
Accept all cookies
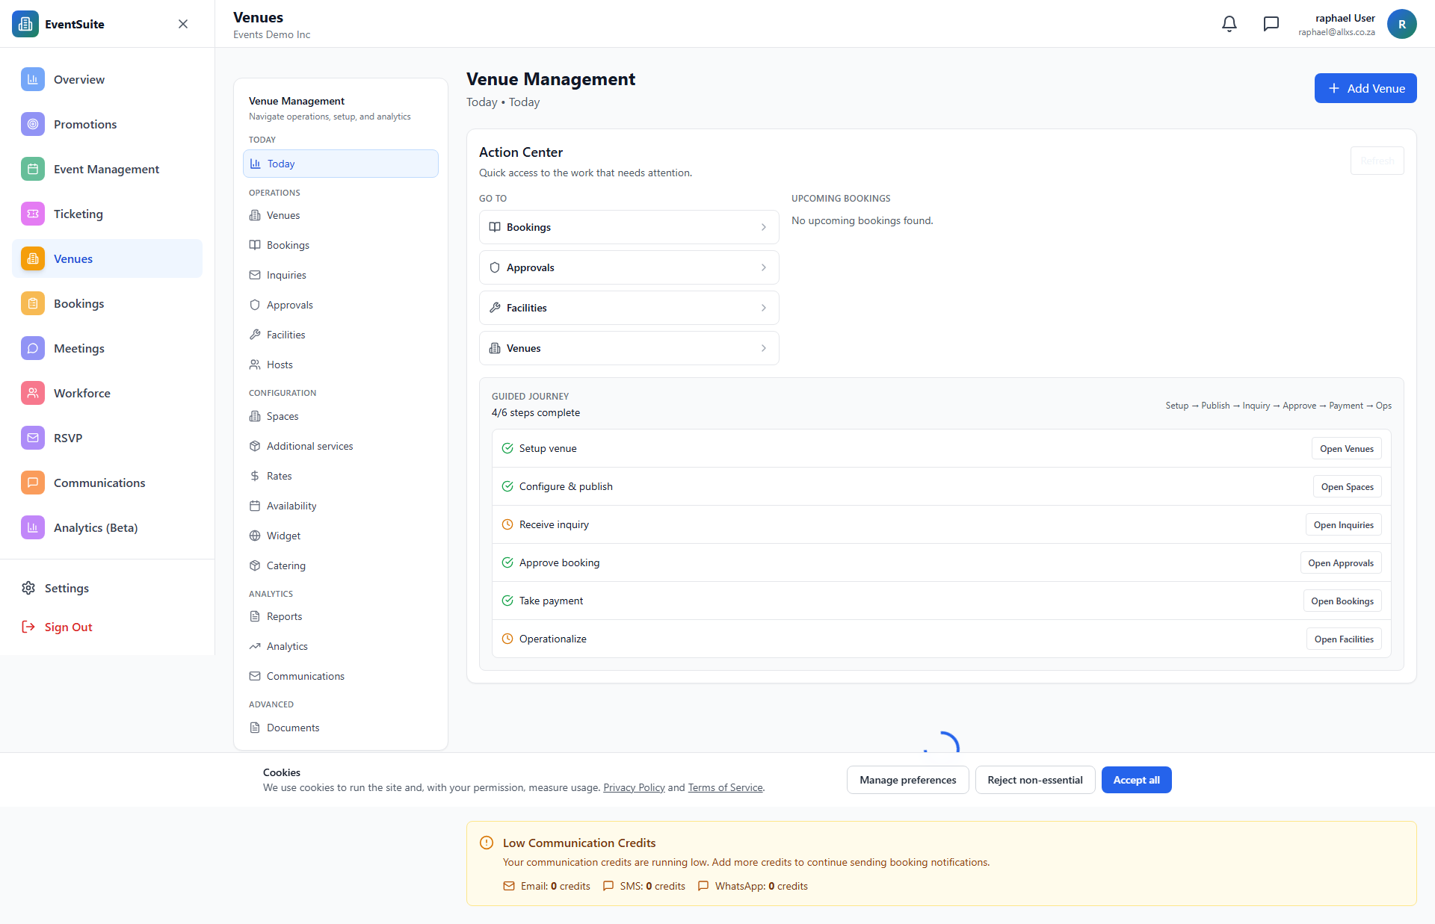[x=1136, y=779]
